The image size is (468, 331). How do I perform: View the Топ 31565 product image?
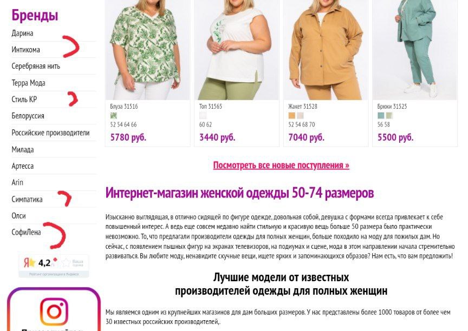click(237, 50)
